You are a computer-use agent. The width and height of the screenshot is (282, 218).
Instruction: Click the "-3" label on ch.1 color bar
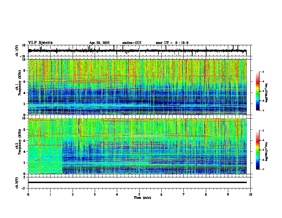(x=262, y=72)
